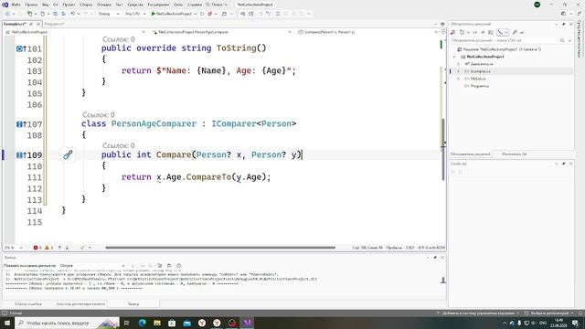Click the 'Ссылок: 0' CodeLens above ToString
This screenshot has width=585, height=329.
(119, 39)
